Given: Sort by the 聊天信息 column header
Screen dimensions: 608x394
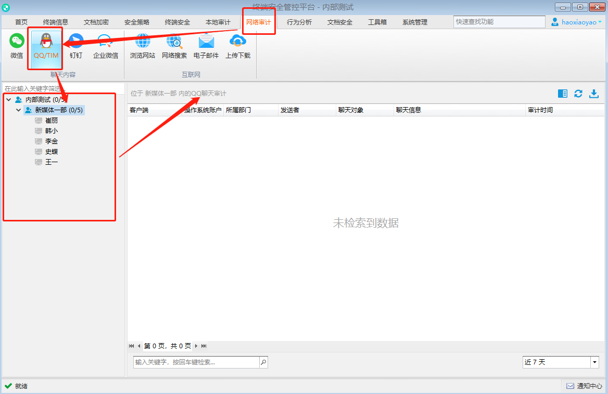Looking at the screenshot, I should point(460,110).
